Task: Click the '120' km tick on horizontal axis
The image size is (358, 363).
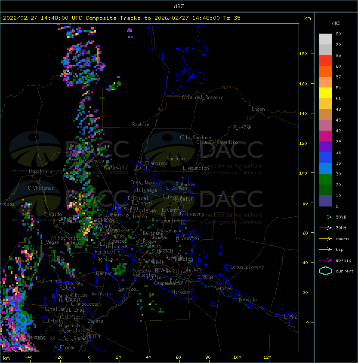Action: (267, 357)
